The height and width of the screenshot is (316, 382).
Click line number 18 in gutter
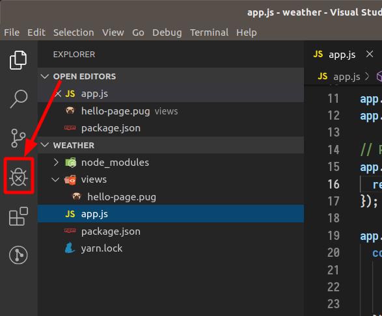point(334,218)
